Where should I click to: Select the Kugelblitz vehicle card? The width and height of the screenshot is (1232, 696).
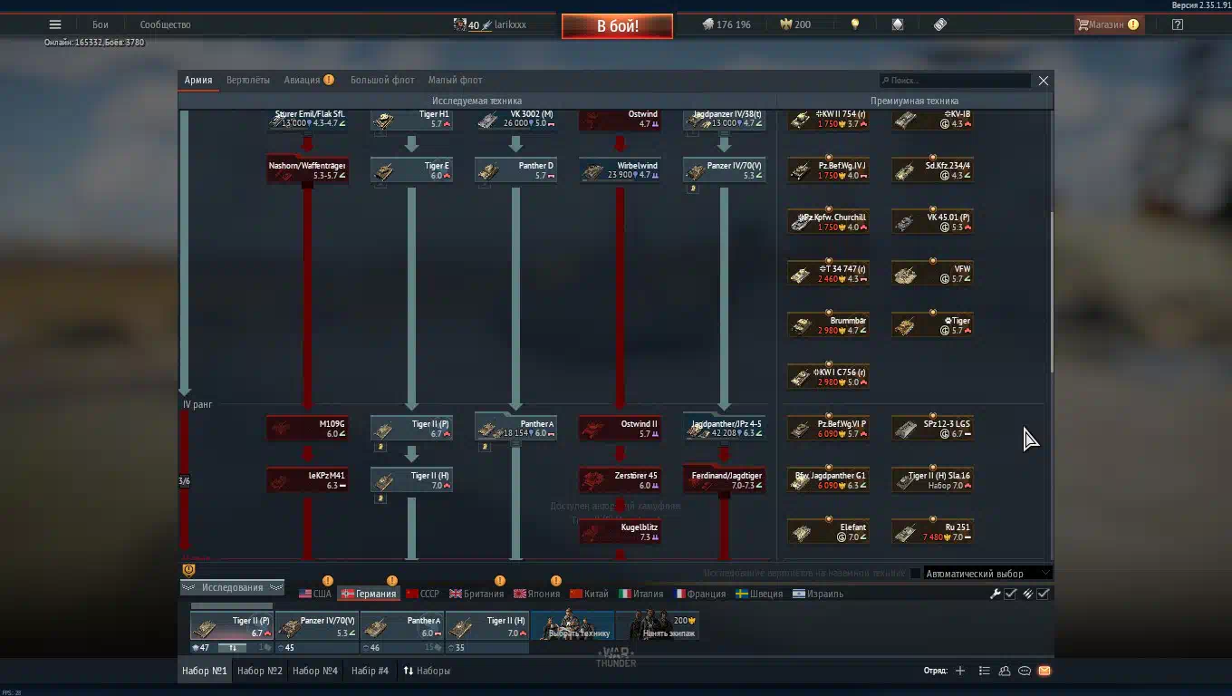tap(620, 532)
